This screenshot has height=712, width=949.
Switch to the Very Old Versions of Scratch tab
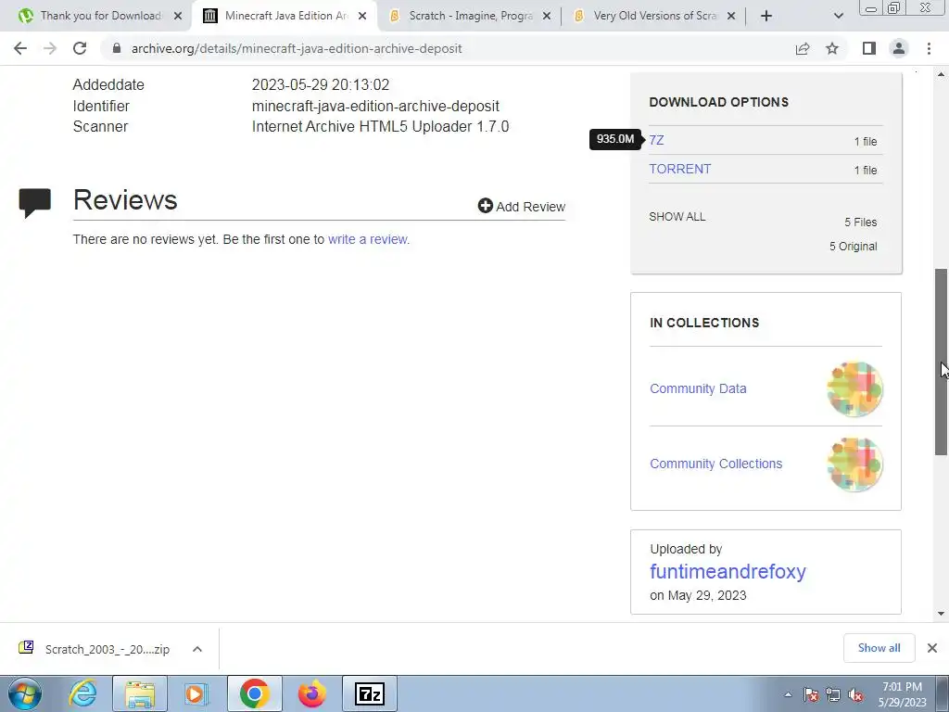tap(655, 16)
